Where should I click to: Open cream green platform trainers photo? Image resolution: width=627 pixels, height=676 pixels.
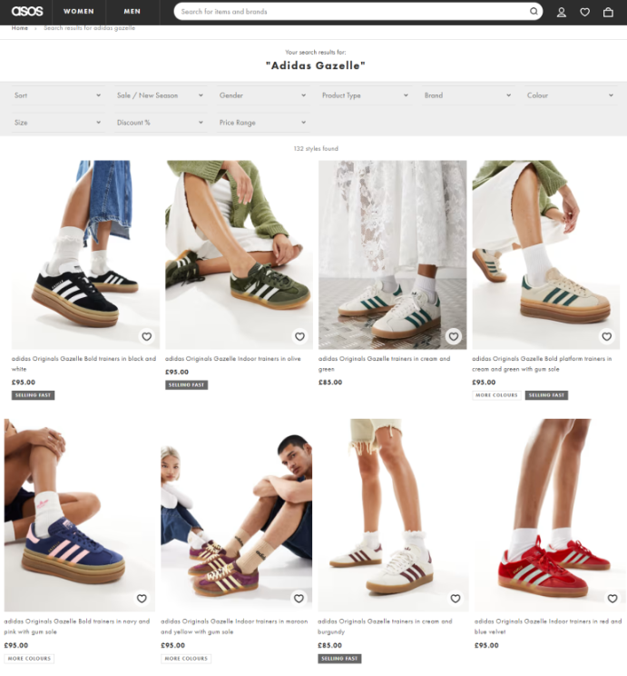(x=545, y=254)
